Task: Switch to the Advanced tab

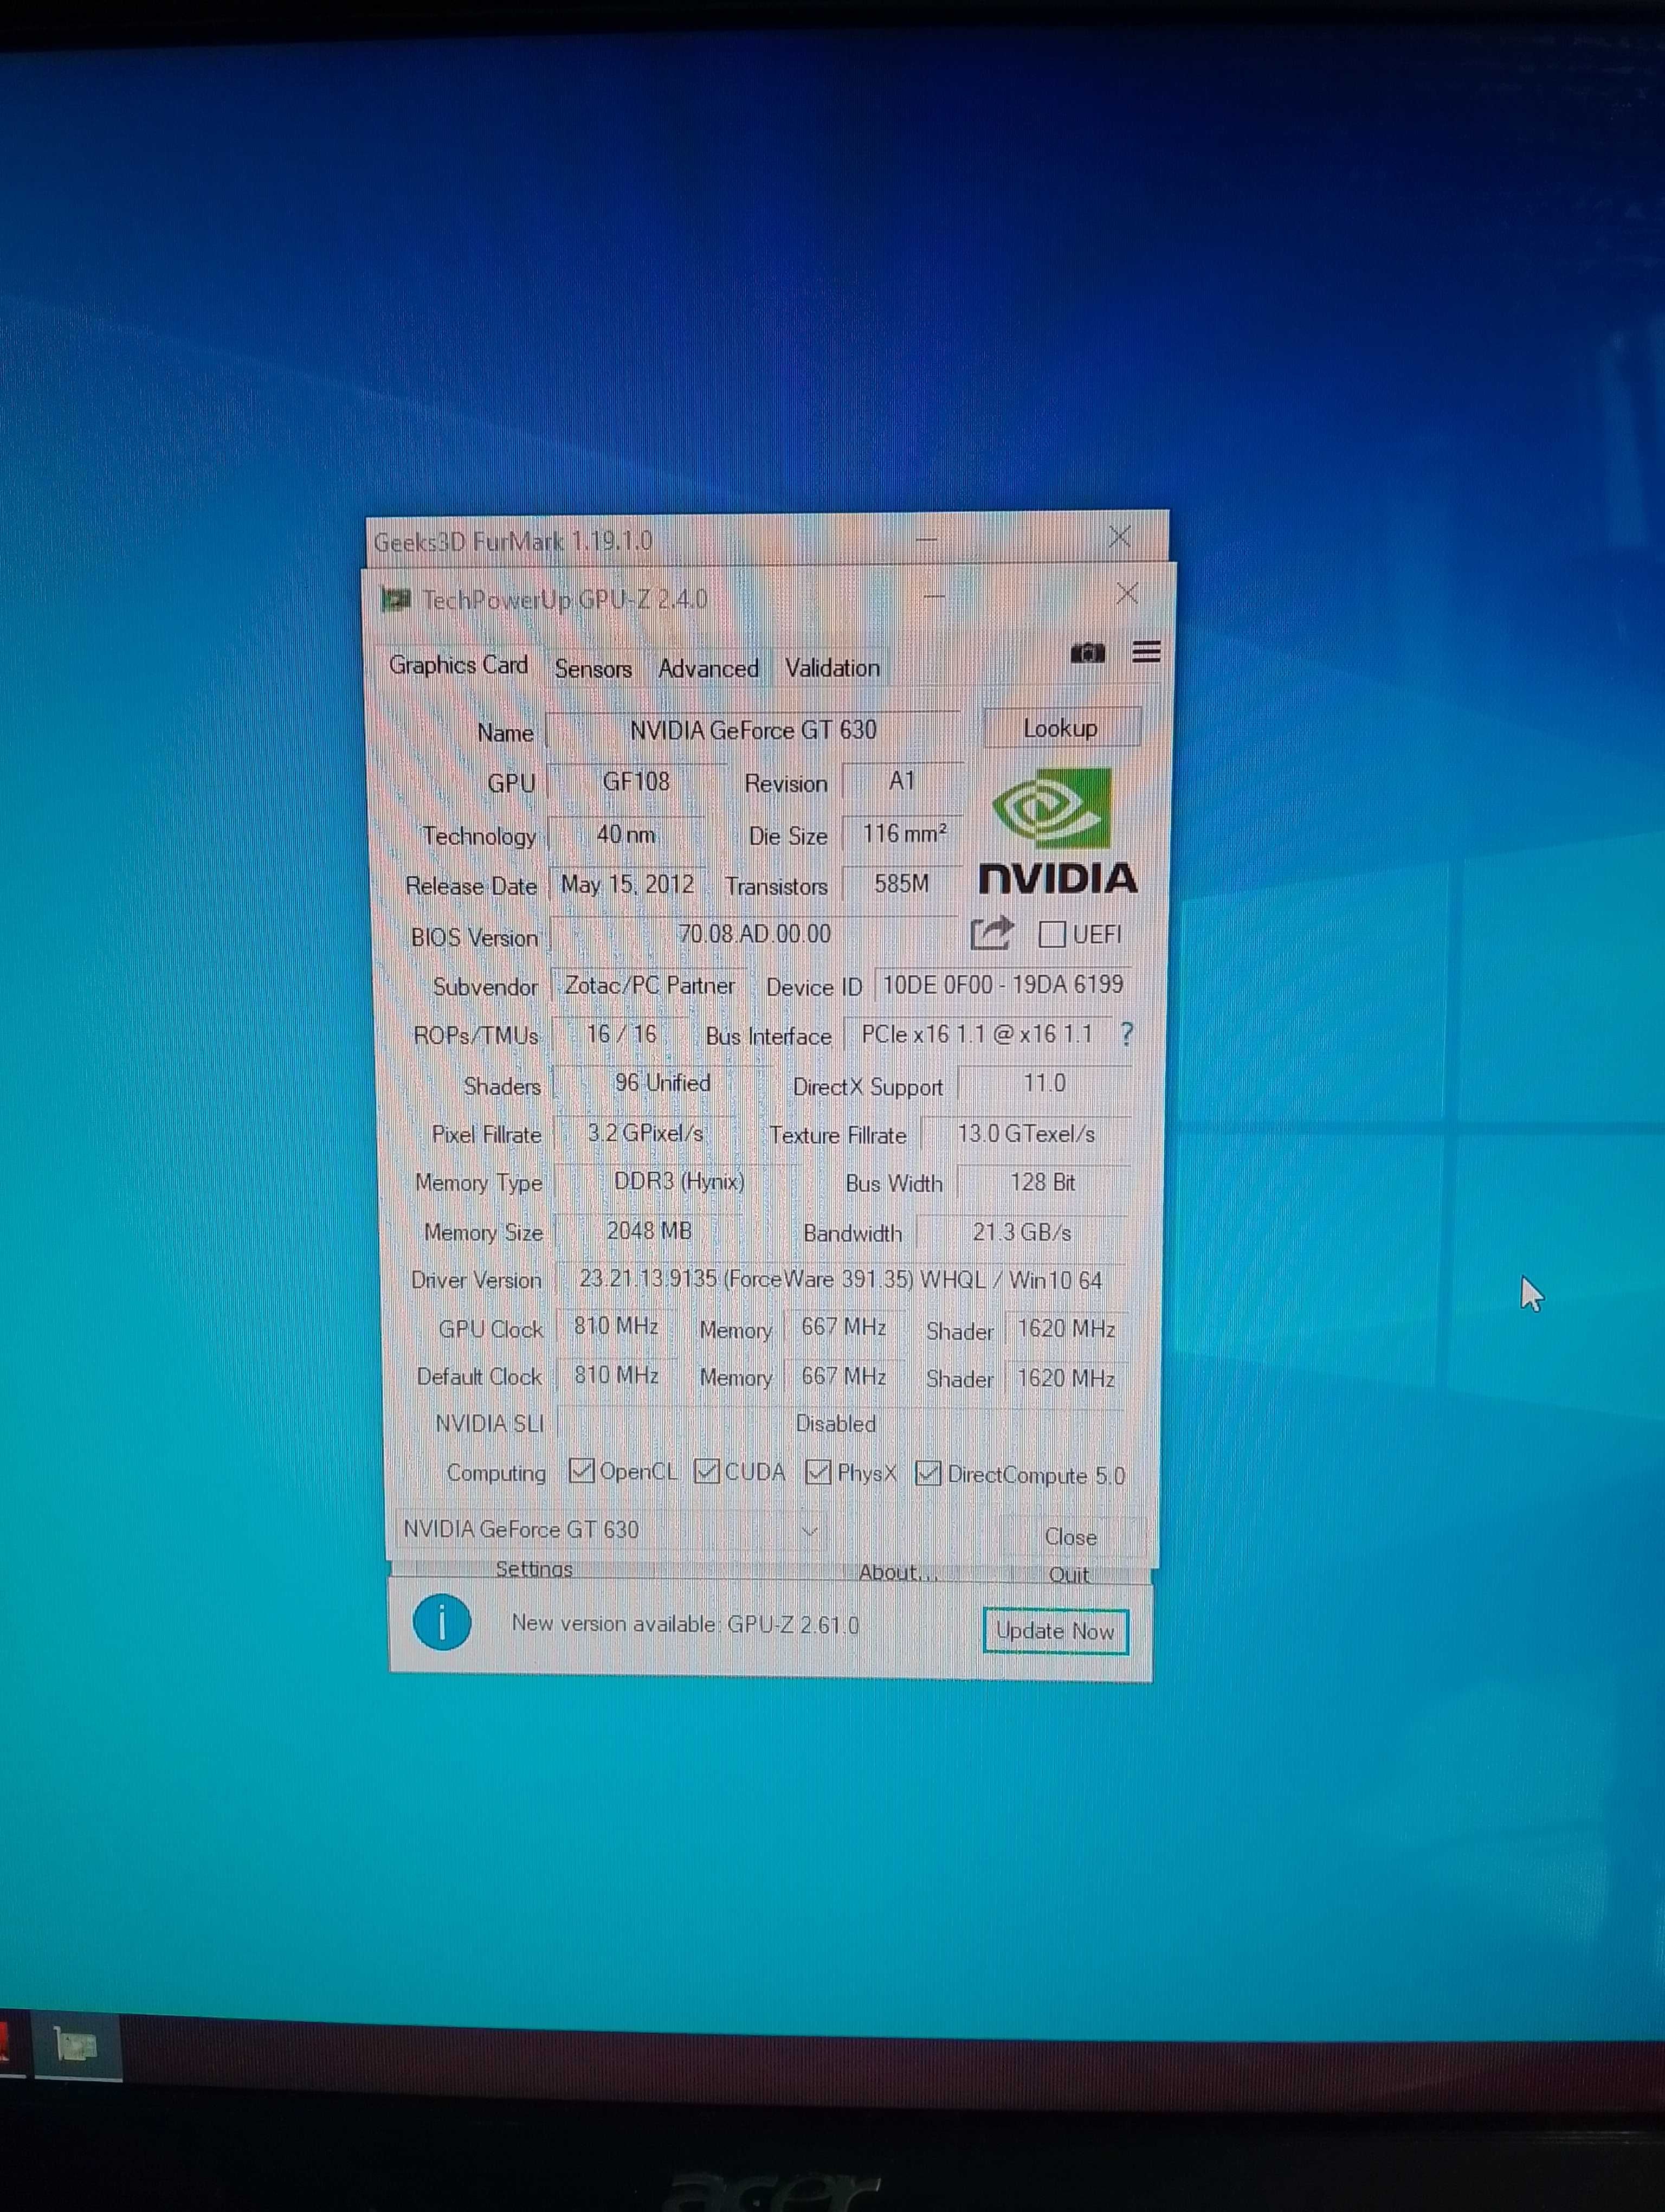Action: [x=708, y=668]
